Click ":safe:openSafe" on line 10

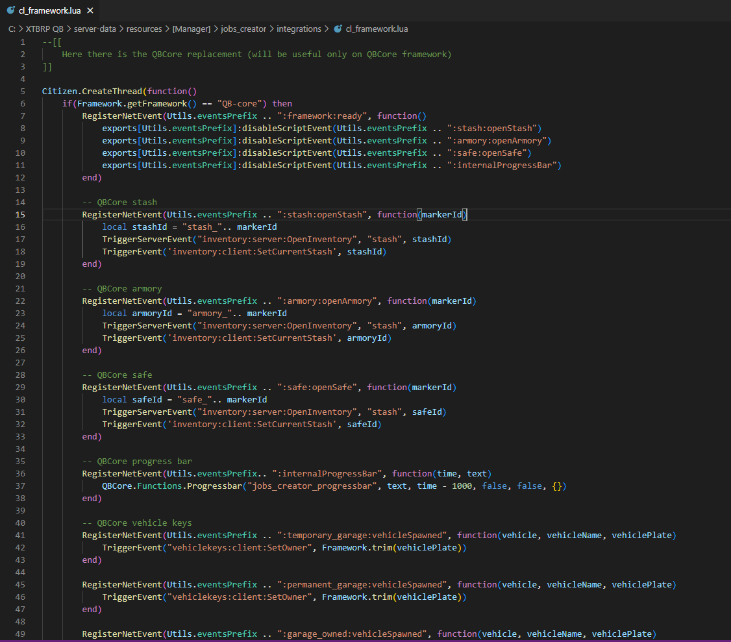pyautogui.click(x=487, y=153)
